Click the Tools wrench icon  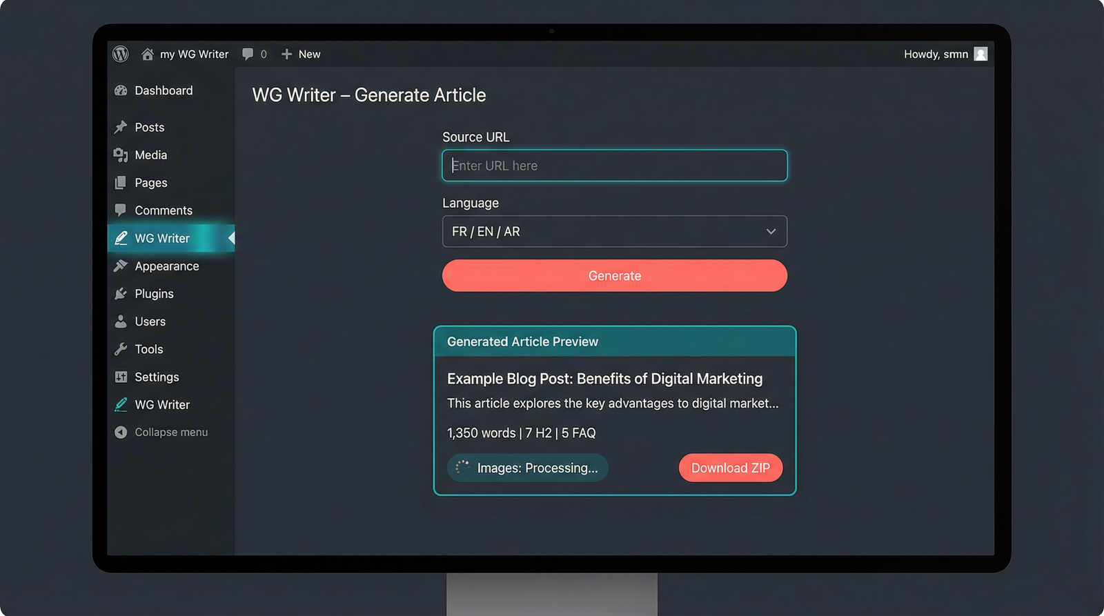pyautogui.click(x=121, y=349)
